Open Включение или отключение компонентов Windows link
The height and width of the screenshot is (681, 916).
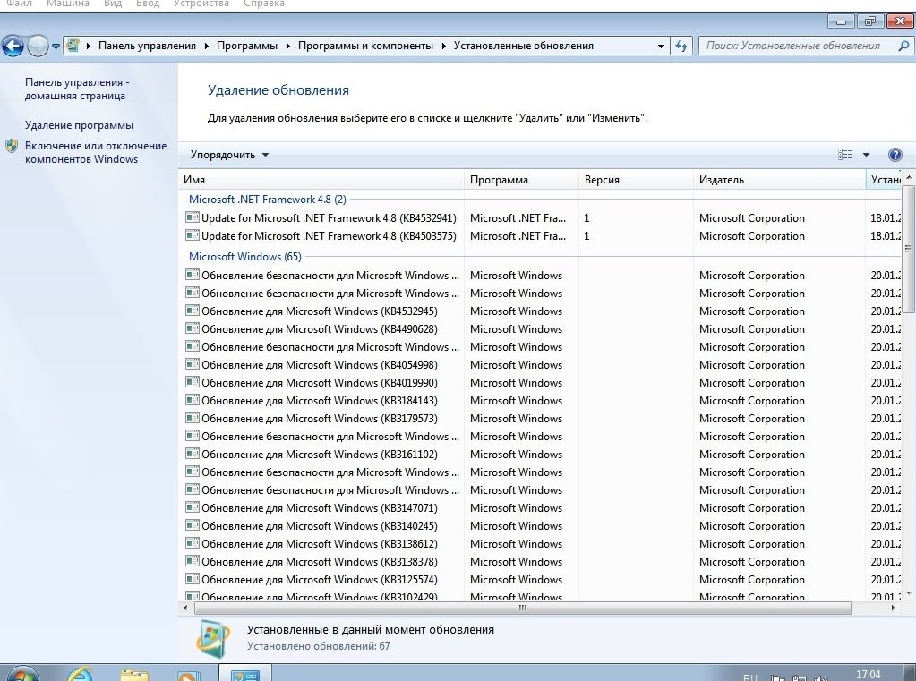pos(96,152)
